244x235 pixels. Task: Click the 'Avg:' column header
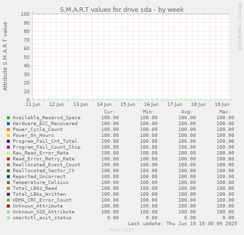[187, 112]
